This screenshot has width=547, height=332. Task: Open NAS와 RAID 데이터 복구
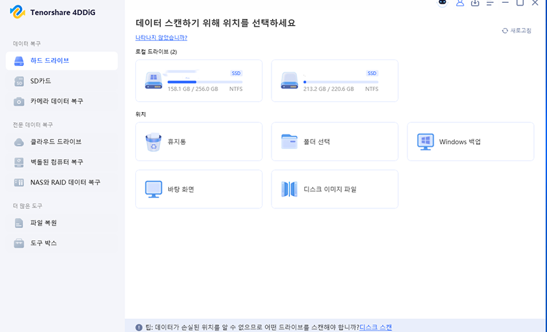click(x=62, y=182)
